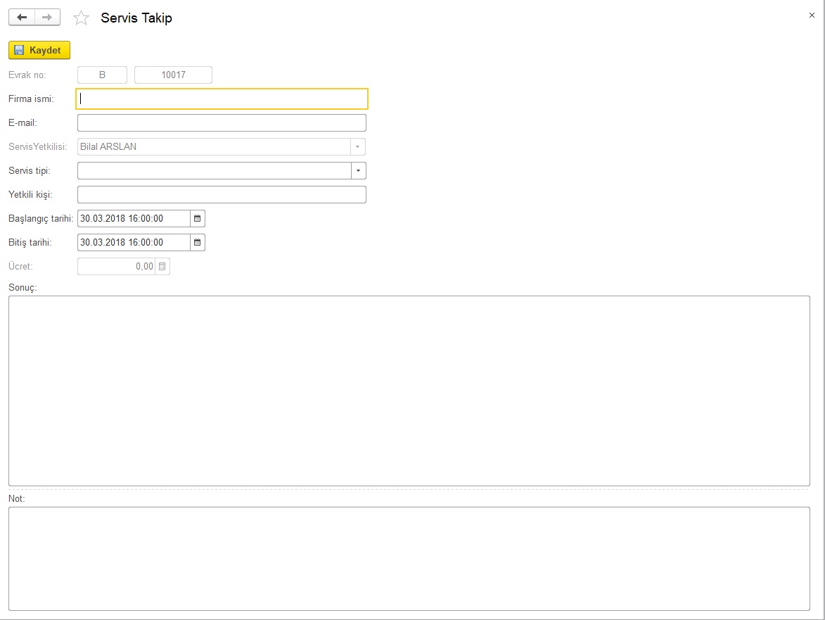This screenshot has width=825, height=620.
Task: Click the Başlangıç tarihi date field
Action: point(134,219)
